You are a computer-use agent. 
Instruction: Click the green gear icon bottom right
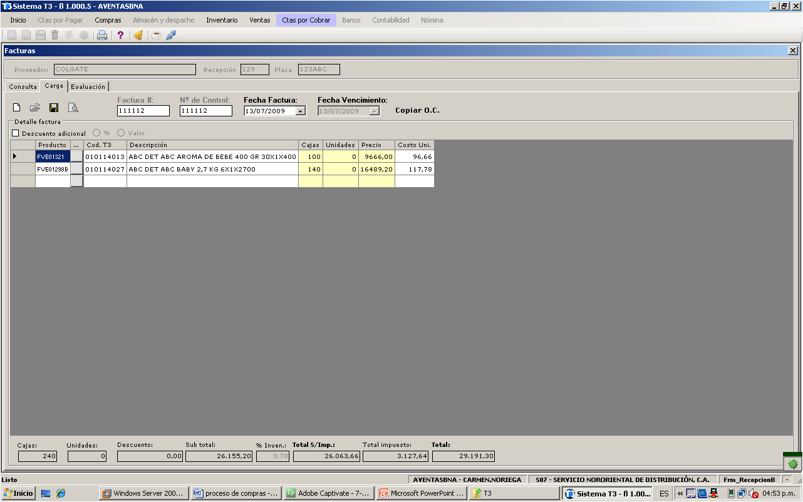pos(793,464)
